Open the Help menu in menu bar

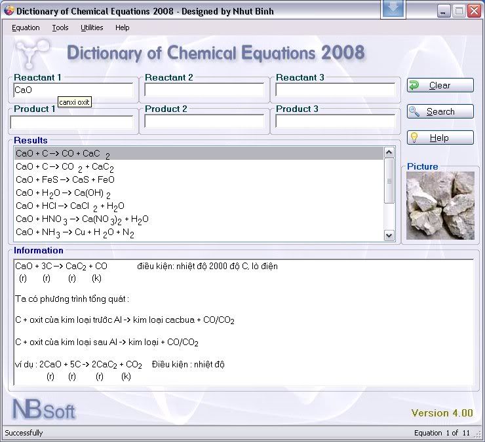(122, 28)
